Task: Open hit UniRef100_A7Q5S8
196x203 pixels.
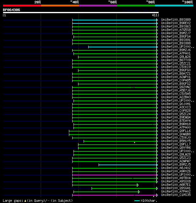Action: (x=176, y=30)
